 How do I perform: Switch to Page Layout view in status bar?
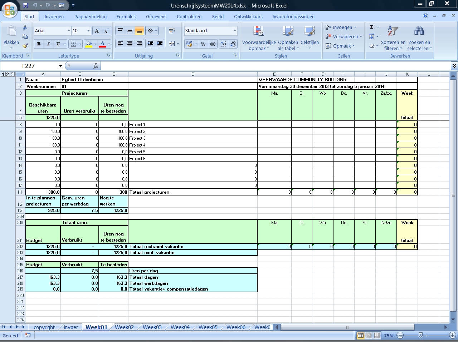[x=369, y=336]
